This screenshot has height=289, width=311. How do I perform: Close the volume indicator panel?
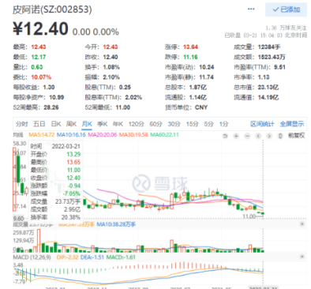tap(302, 223)
